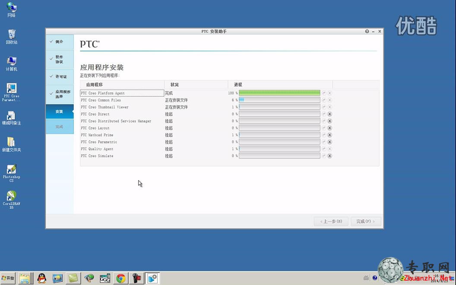Go to the 软件协议 step in sidebar

(60, 59)
